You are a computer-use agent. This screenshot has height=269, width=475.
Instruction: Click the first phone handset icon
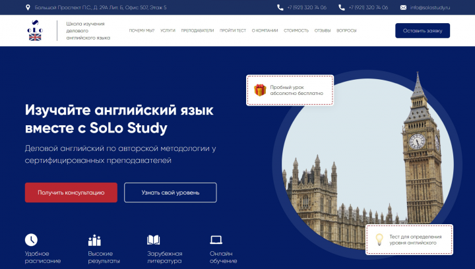tap(280, 7)
